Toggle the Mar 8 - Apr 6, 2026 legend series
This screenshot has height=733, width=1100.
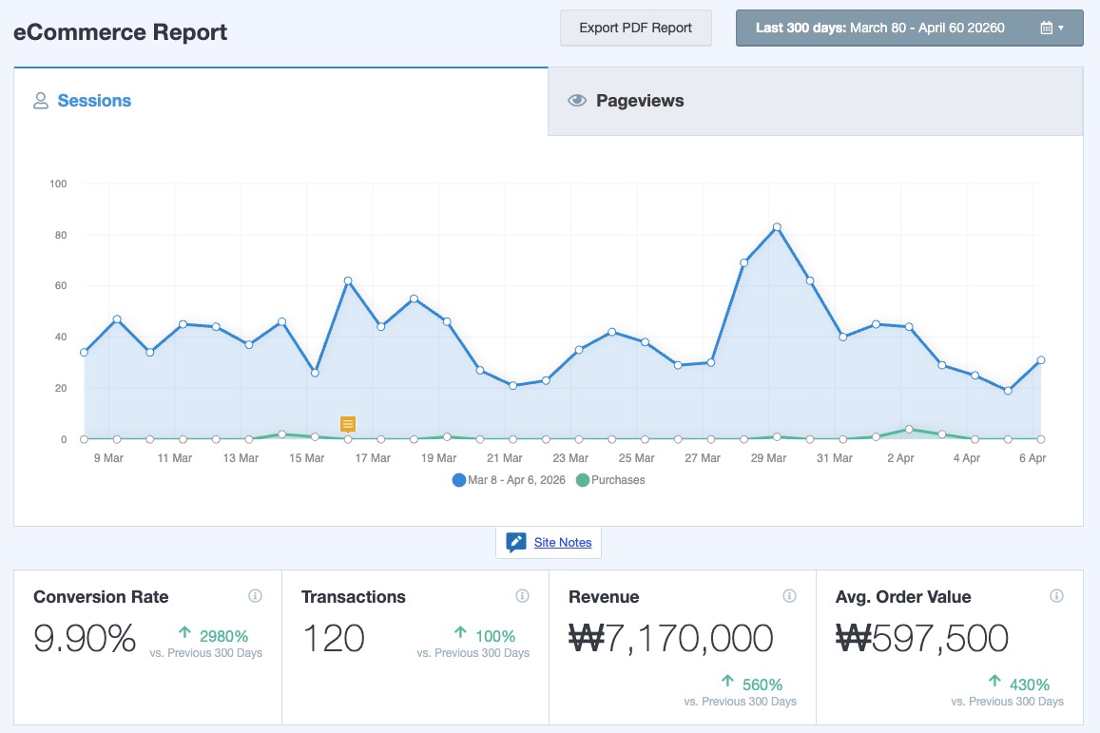[518, 480]
